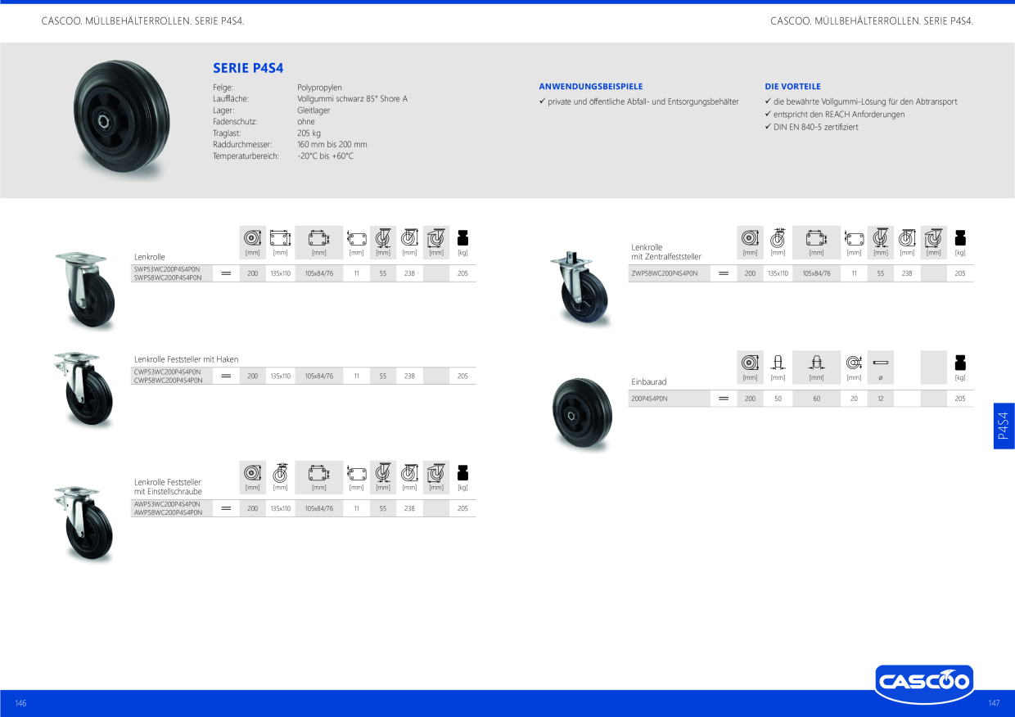Click the wheel diameter icon above the SWP53WC200P4S4P0N row
Image resolution: width=1015 pixels, height=717 pixels.
pos(252,238)
